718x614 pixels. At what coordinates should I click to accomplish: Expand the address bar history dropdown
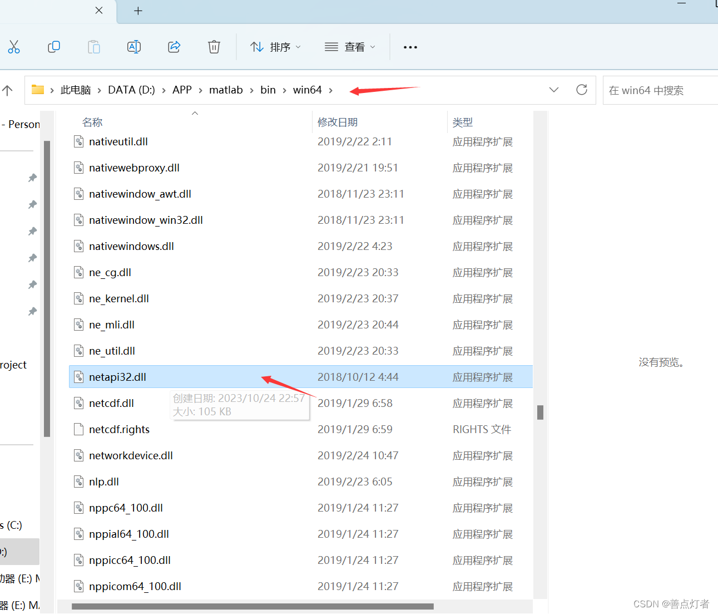click(554, 90)
